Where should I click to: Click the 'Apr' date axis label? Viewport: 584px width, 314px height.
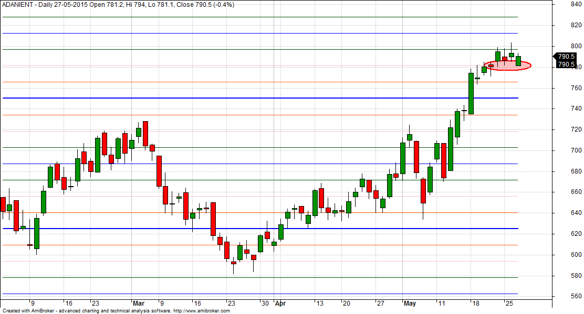point(280,304)
